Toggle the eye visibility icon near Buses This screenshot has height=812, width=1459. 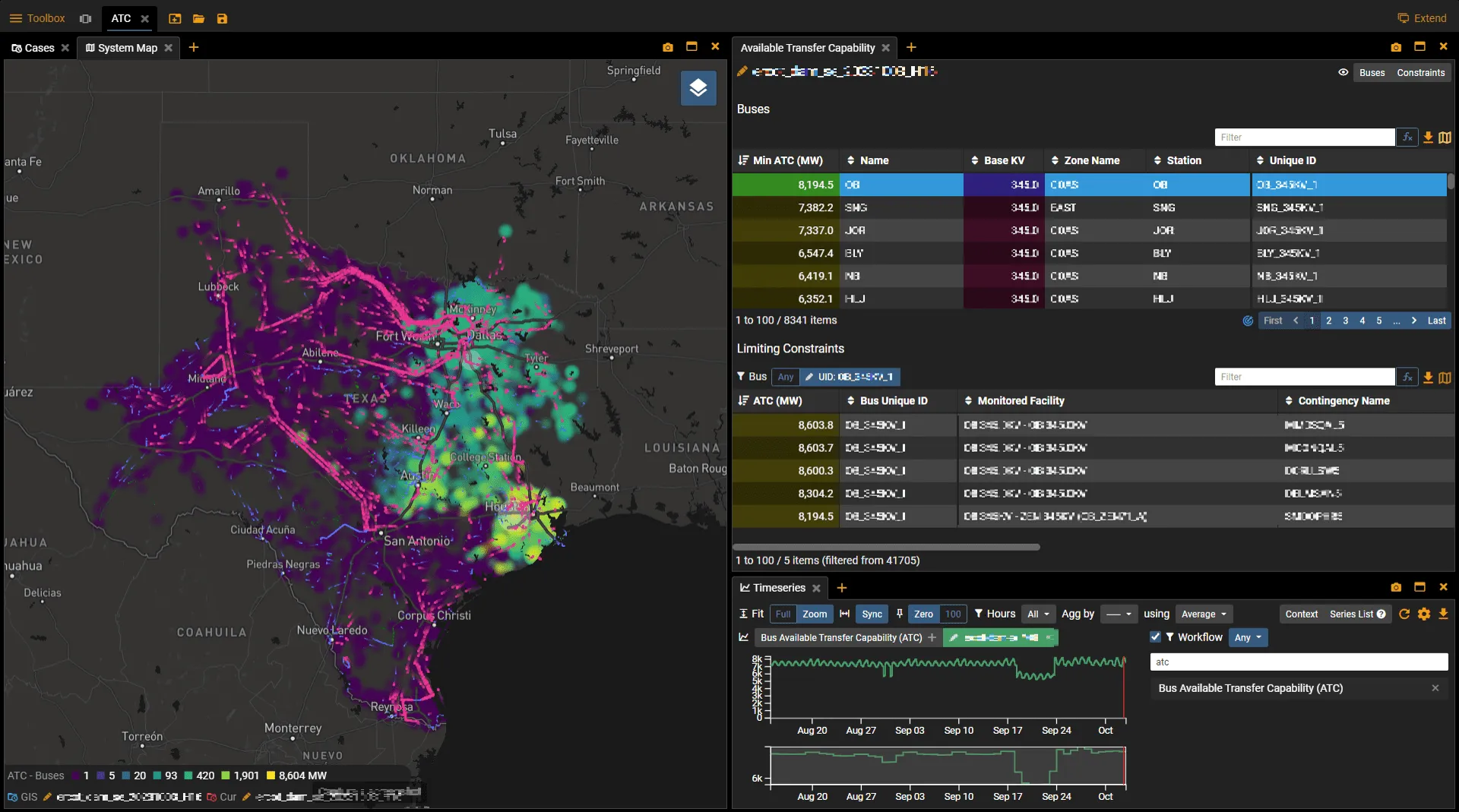pos(1343,73)
